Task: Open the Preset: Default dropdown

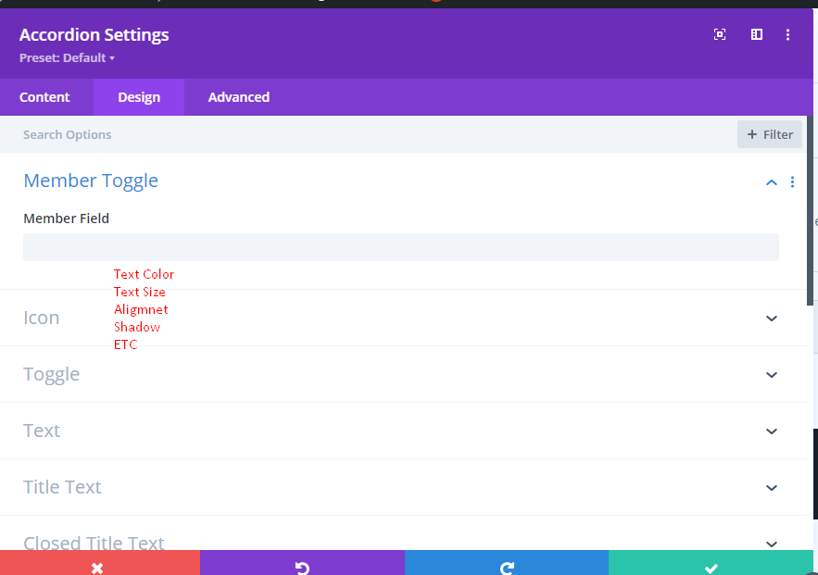Action: (65, 57)
